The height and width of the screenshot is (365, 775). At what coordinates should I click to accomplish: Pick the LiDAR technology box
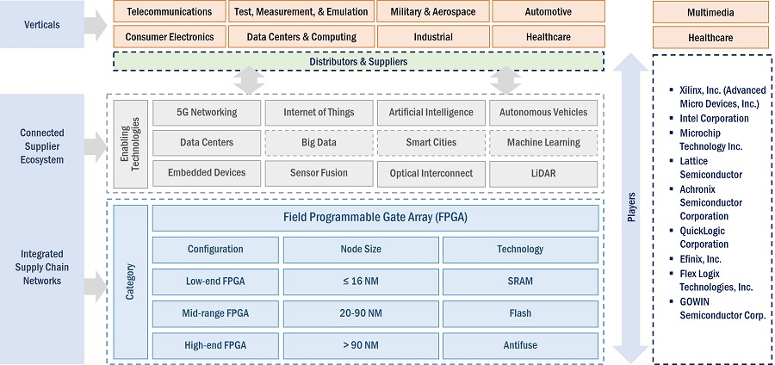click(542, 173)
